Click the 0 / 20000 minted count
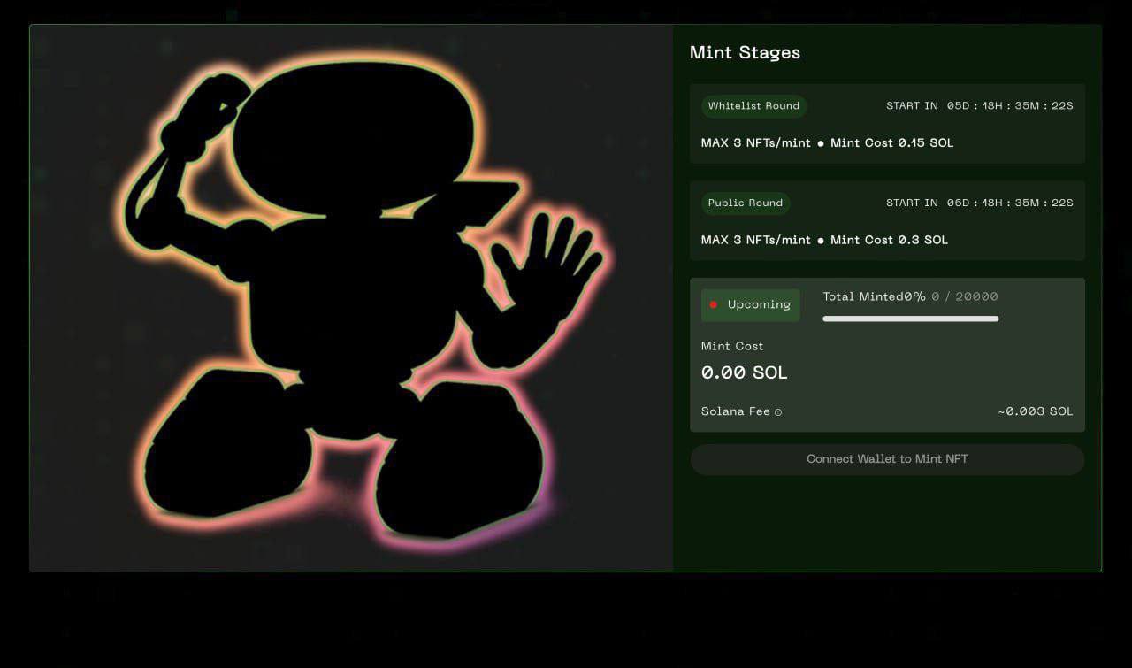Screen dimensions: 1132x668 [x=965, y=297]
